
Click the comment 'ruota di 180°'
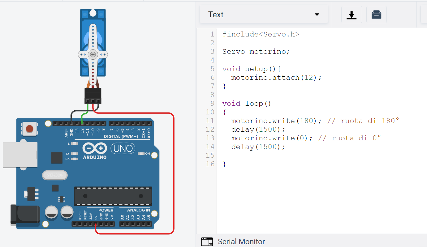coord(370,121)
